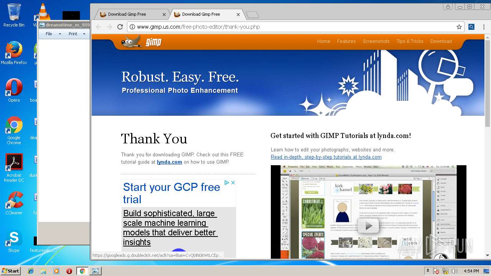Open the Action Center flag tray icon
This screenshot has height=276, width=491.
[436, 271]
